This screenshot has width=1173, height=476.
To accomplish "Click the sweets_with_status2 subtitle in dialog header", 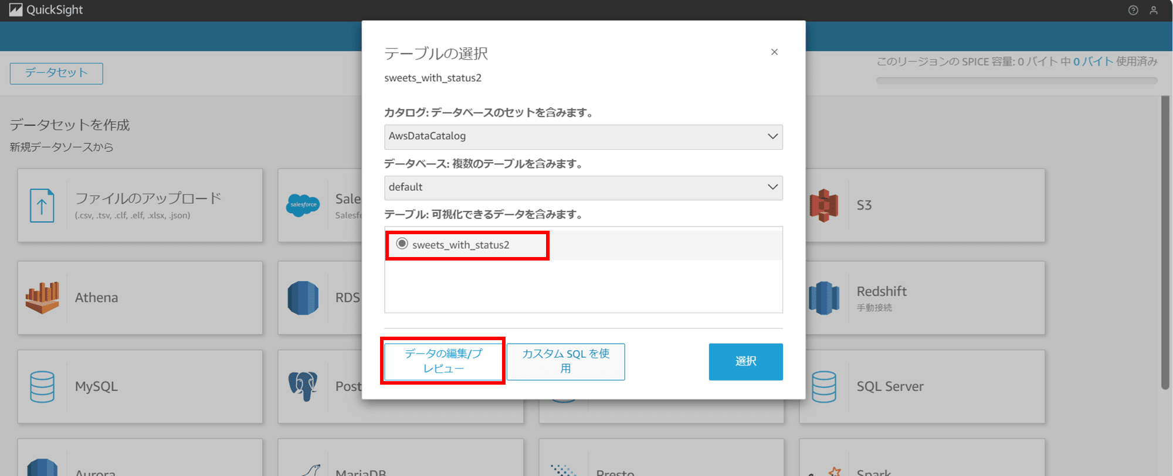I will [x=433, y=78].
